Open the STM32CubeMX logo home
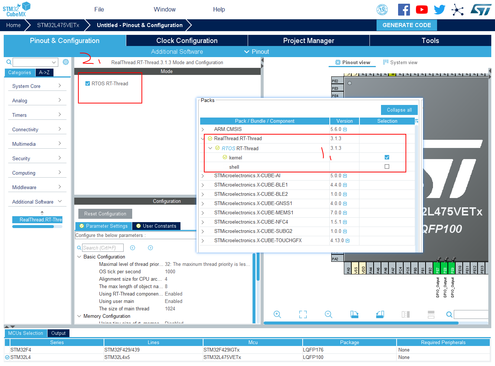The height and width of the screenshot is (366, 495). pyautogui.click(x=16, y=9)
